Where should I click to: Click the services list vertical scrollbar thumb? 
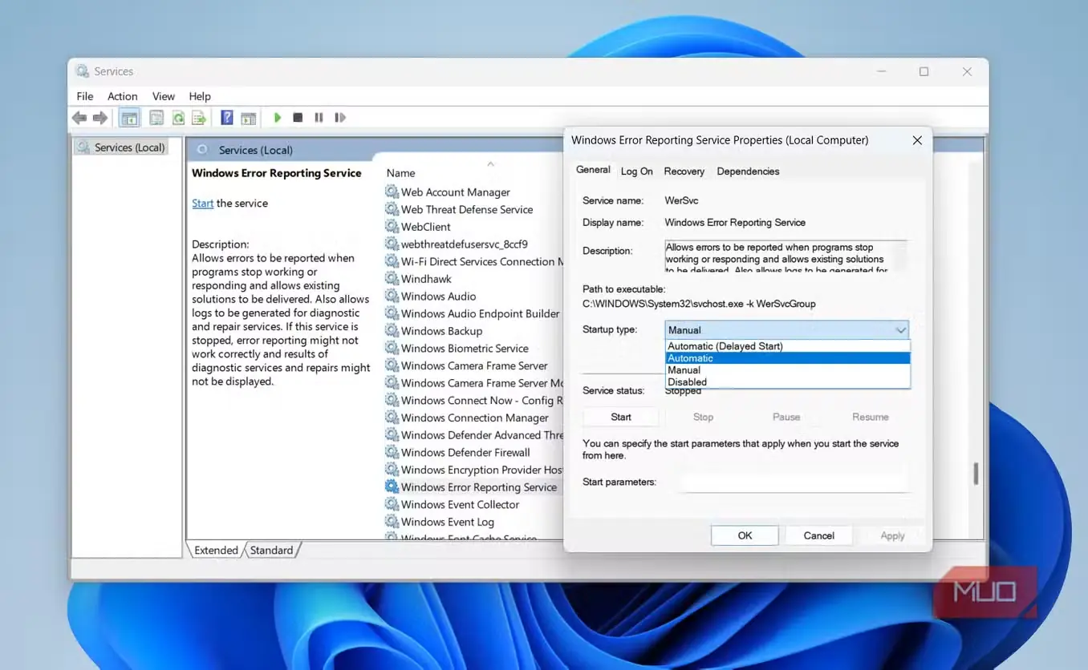[x=976, y=474]
